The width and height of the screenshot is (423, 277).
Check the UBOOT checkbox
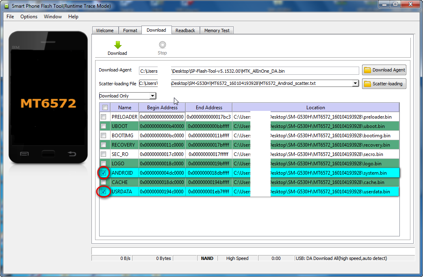[x=103, y=126]
